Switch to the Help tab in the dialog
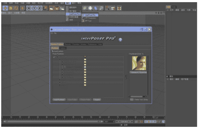This screenshot has height=129, width=198. pos(100,44)
